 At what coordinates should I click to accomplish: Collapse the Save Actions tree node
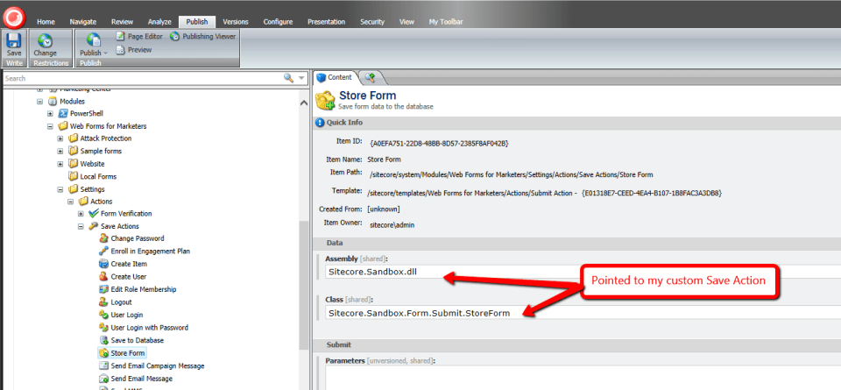81,226
